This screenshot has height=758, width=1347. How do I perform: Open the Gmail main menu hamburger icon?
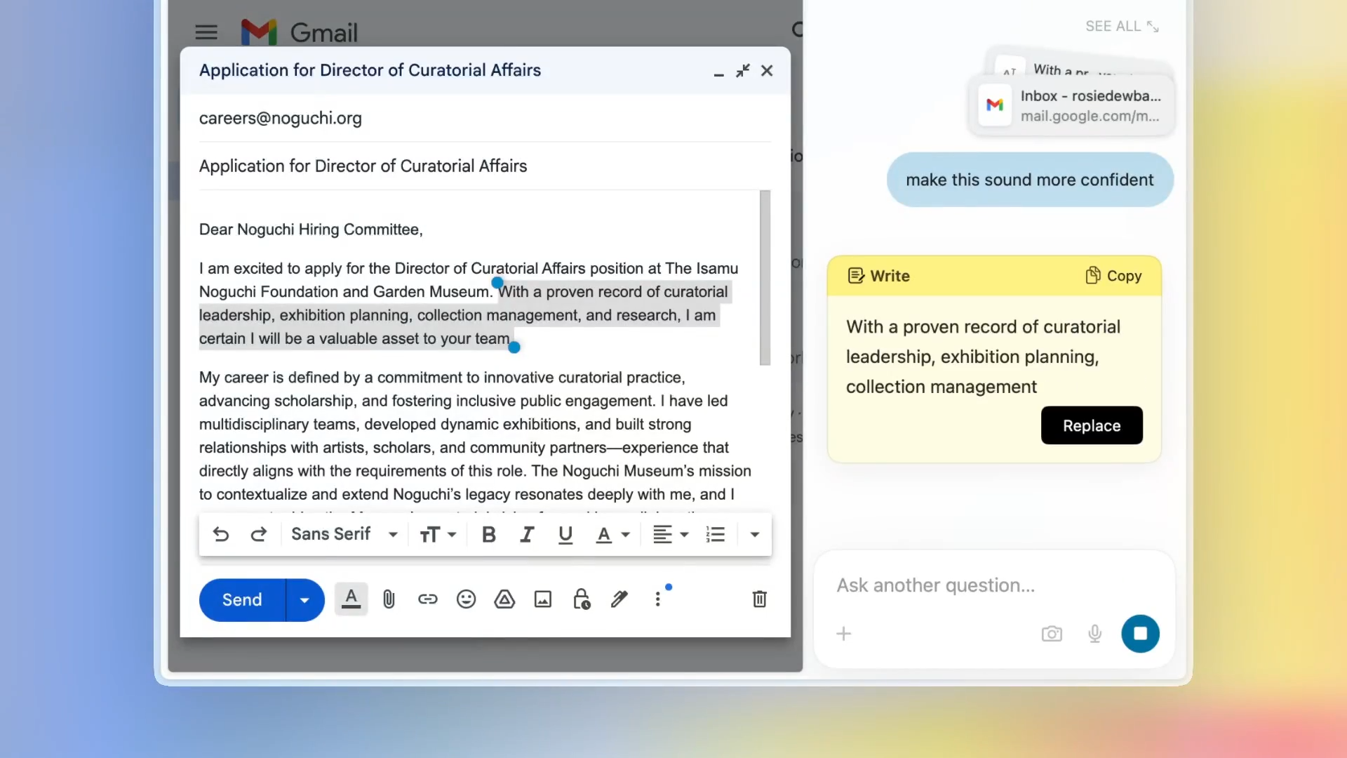pyautogui.click(x=206, y=32)
